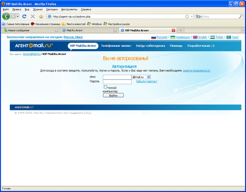Open the list-all-tabs dropdown arrow
Screen dimensions: 246x192
(243, 30)
